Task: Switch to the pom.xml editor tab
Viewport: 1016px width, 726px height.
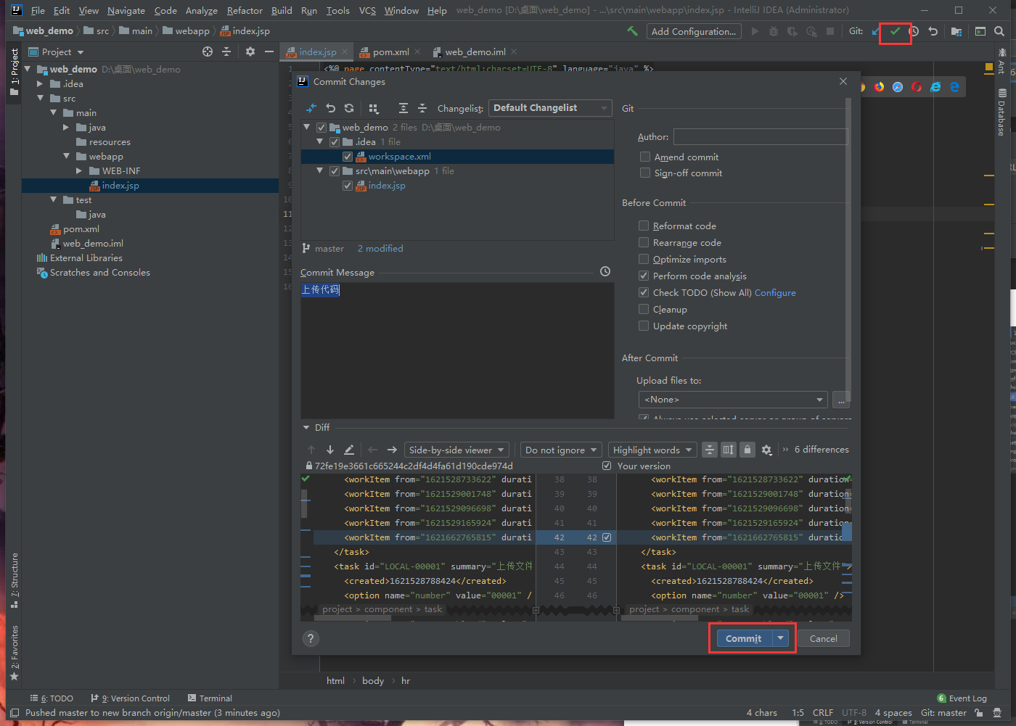Action: (x=390, y=51)
